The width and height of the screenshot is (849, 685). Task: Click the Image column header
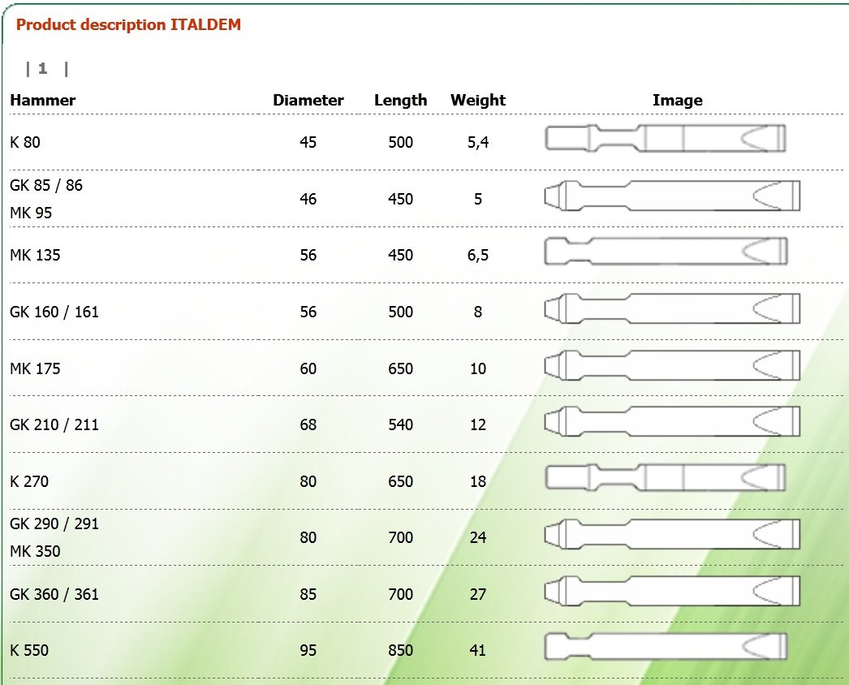[678, 101]
